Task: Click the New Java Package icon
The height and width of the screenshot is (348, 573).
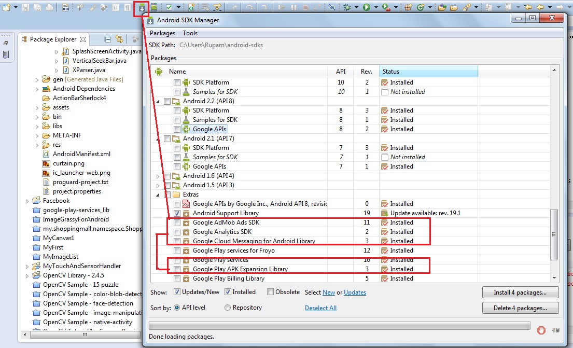Action: pyautogui.click(x=408, y=7)
